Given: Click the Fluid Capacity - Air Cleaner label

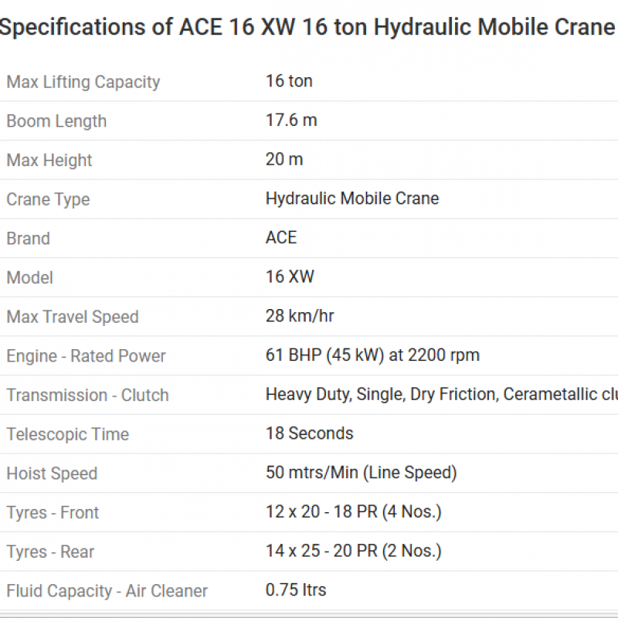Looking at the screenshot, I should 107,591.
